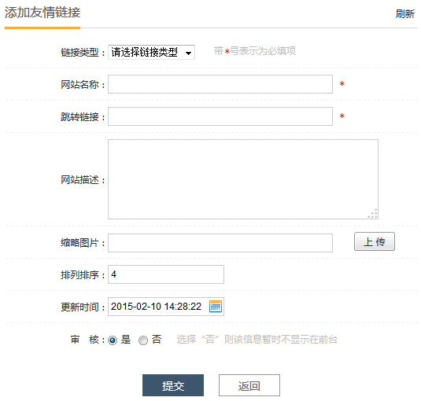This screenshot has width=421, height=401.
Task: Focus the 网站名称 input field
Action: tap(220, 84)
